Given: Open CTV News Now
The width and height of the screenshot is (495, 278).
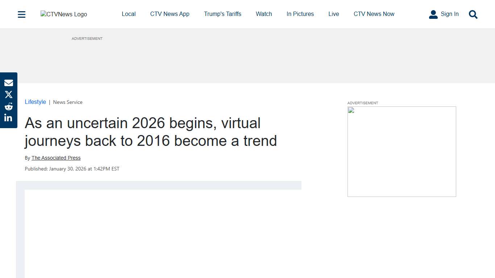Looking at the screenshot, I should pos(374,14).
